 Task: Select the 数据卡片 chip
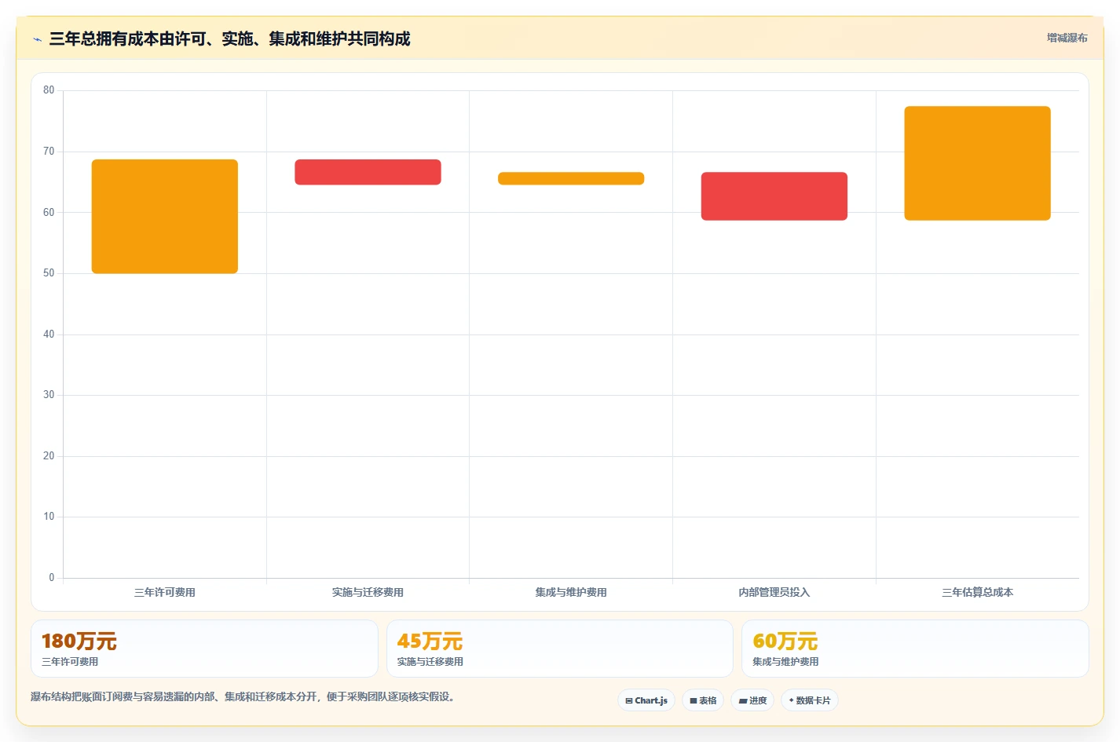click(x=810, y=700)
